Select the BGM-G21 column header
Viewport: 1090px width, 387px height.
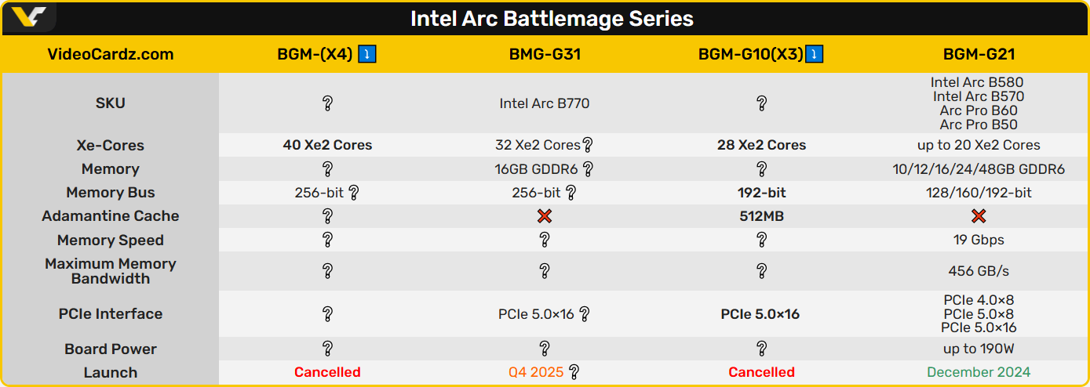point(979,54)
